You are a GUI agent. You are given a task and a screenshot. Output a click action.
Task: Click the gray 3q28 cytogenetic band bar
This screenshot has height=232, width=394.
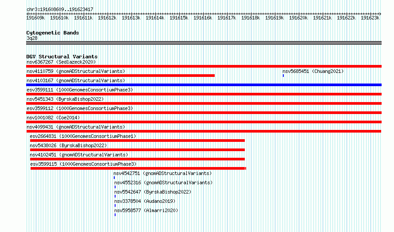204,43
